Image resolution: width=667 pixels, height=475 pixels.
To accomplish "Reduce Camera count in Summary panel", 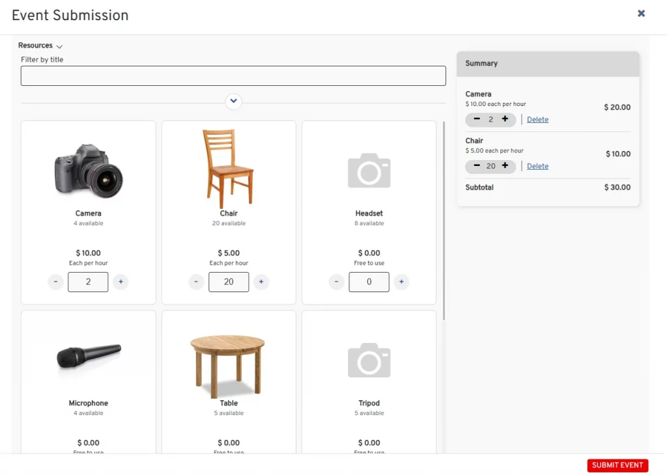I will [477, 119].
